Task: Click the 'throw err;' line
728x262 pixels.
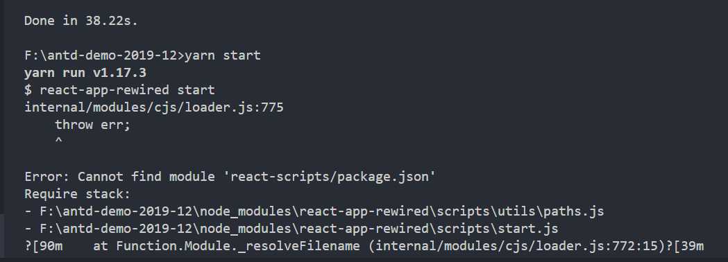Action: pyautogui.click(x=93, y=125)
